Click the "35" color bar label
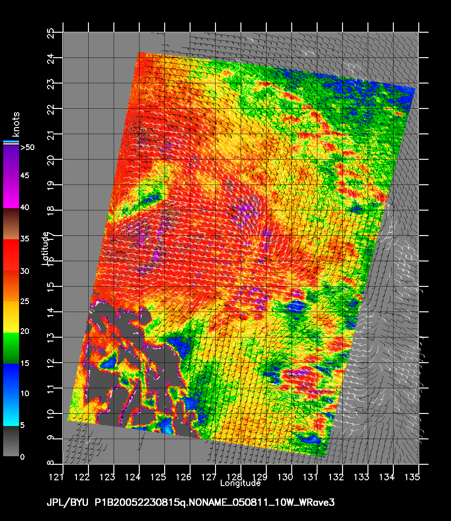451x521 pixels. coord(25,239)
